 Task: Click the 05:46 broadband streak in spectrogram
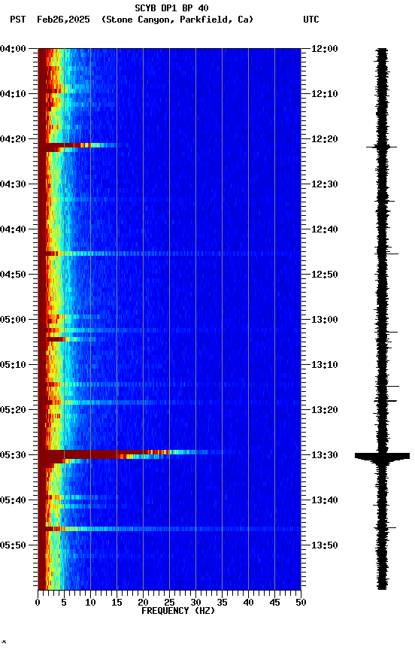click(169, 529)
